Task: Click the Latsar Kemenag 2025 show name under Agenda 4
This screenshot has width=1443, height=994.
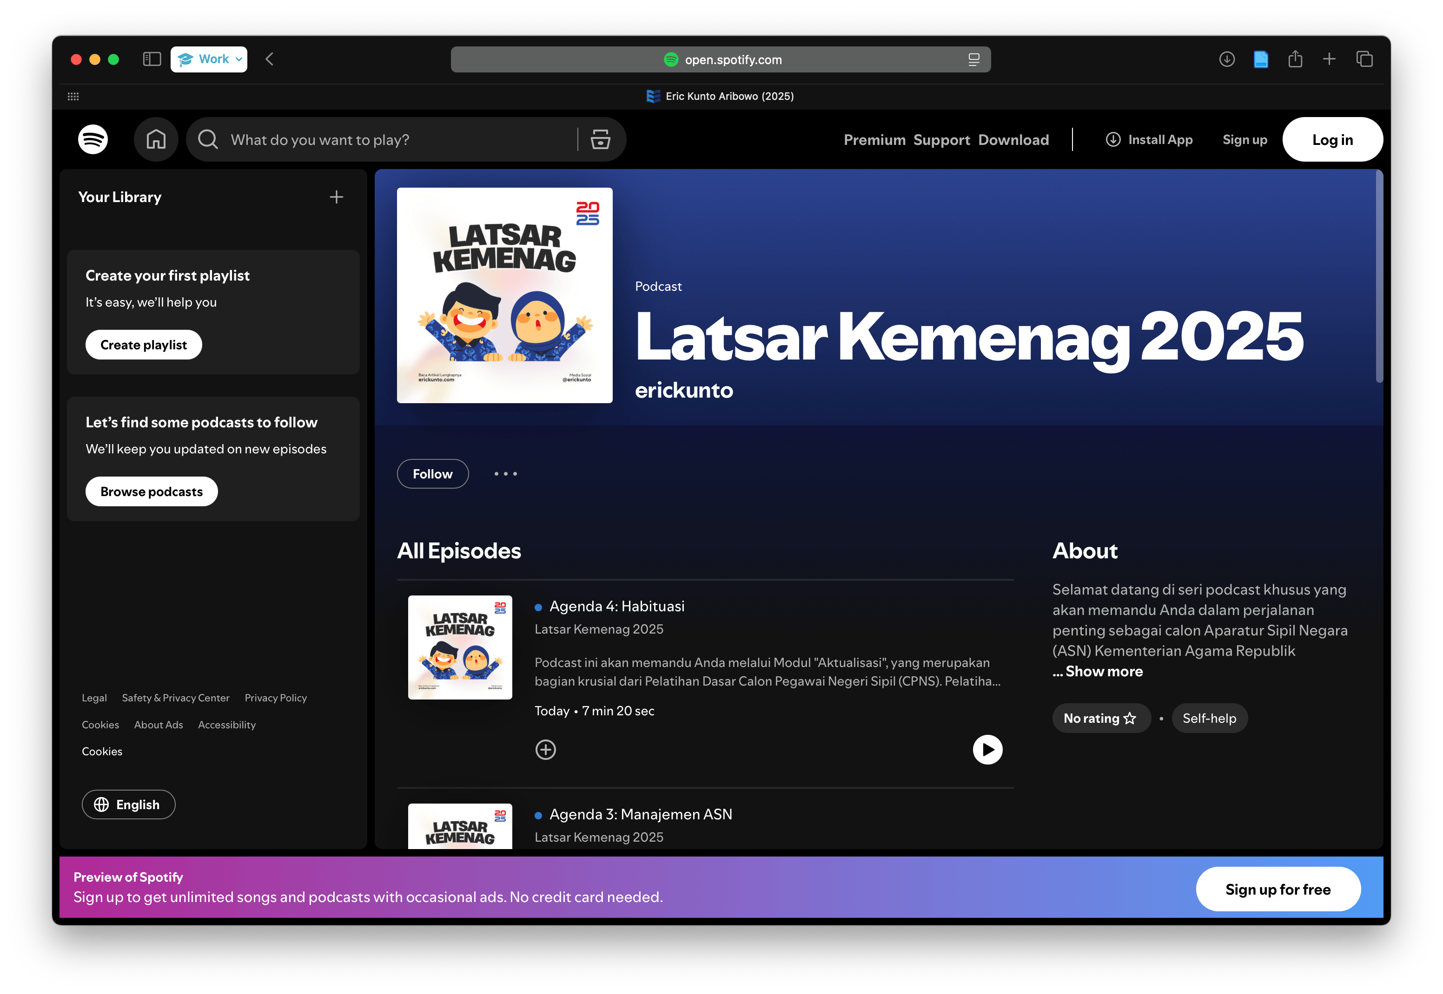Action: pyautogui.click(x=598, y=629)
